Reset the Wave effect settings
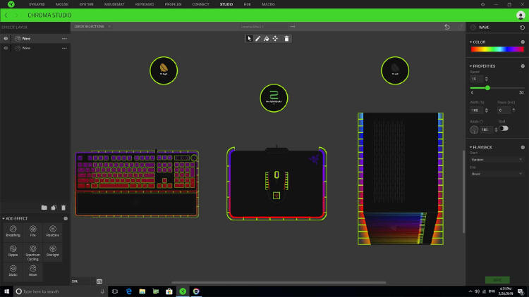 [x=522, y=27]
